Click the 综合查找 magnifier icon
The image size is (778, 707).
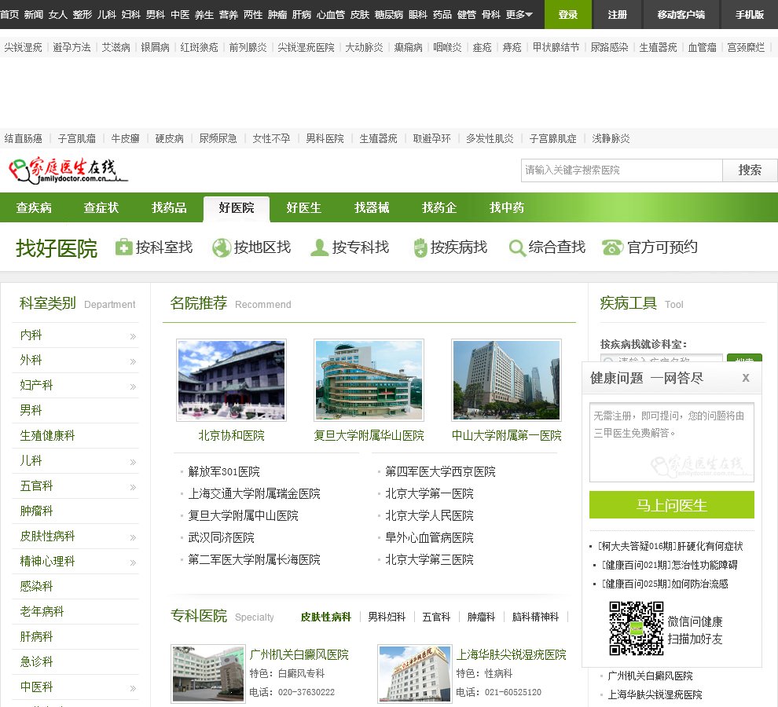click(517, 248)
